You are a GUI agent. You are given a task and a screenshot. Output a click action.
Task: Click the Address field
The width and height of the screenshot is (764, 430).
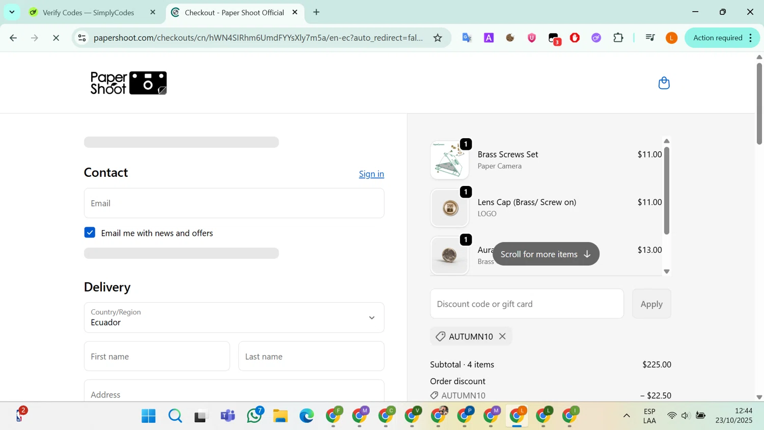pos(234,391)
